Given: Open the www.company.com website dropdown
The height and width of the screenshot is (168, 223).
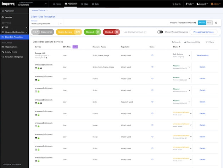Looking at the screenshot, I should coord(66,24).
